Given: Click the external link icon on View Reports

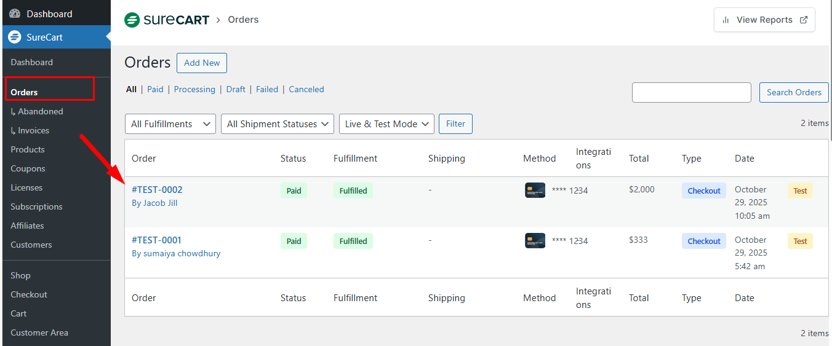Looking at the screenshot, I should (803, 20).
